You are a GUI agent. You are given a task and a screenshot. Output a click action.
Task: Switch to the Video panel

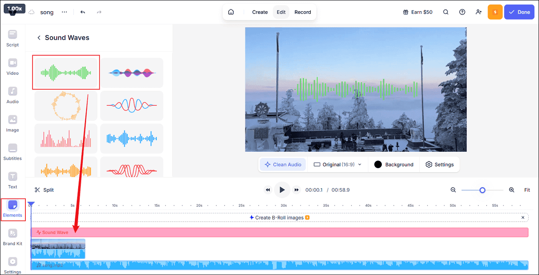point(12,67)
